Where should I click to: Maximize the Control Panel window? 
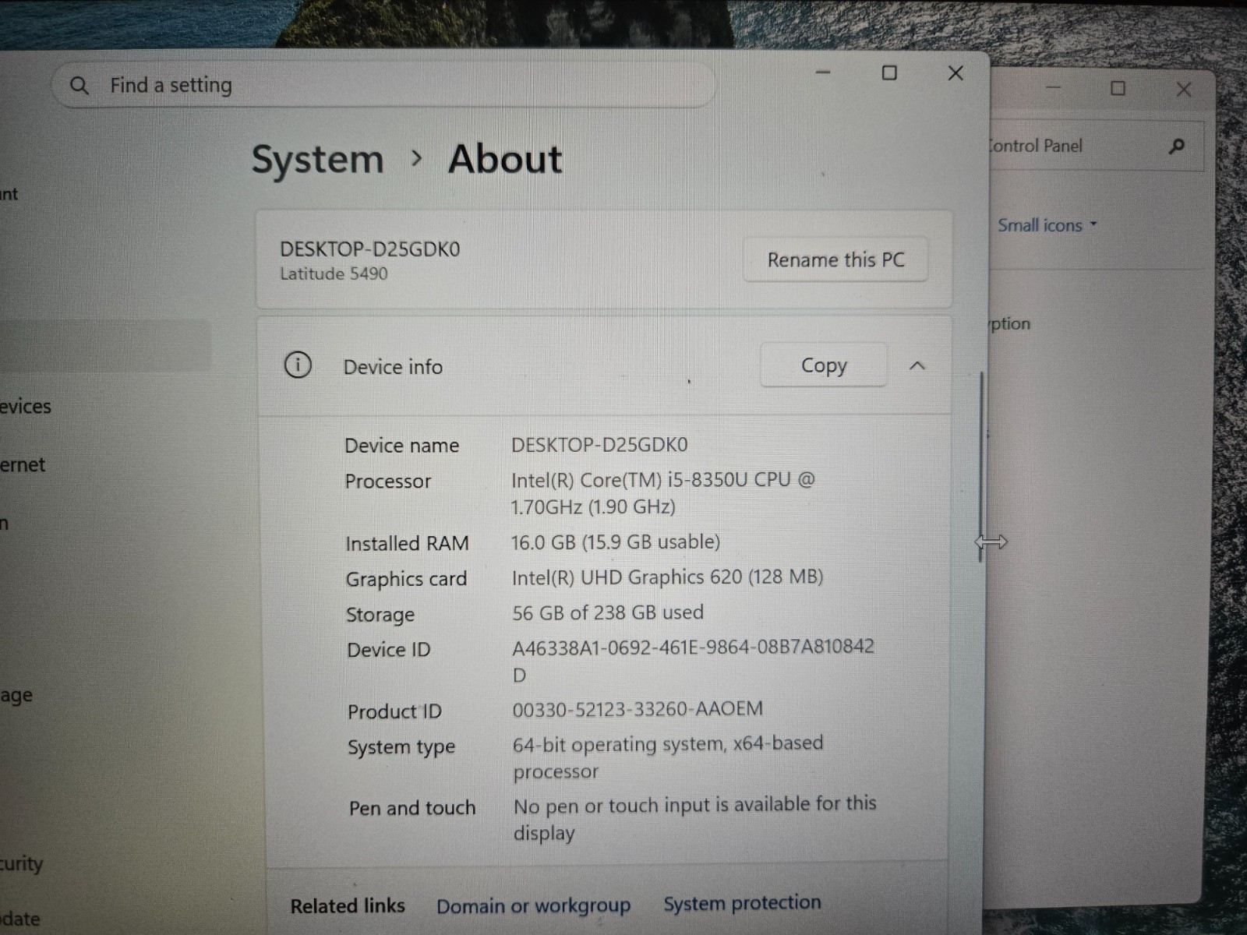pyautogui.click(x=1118, y=88)
